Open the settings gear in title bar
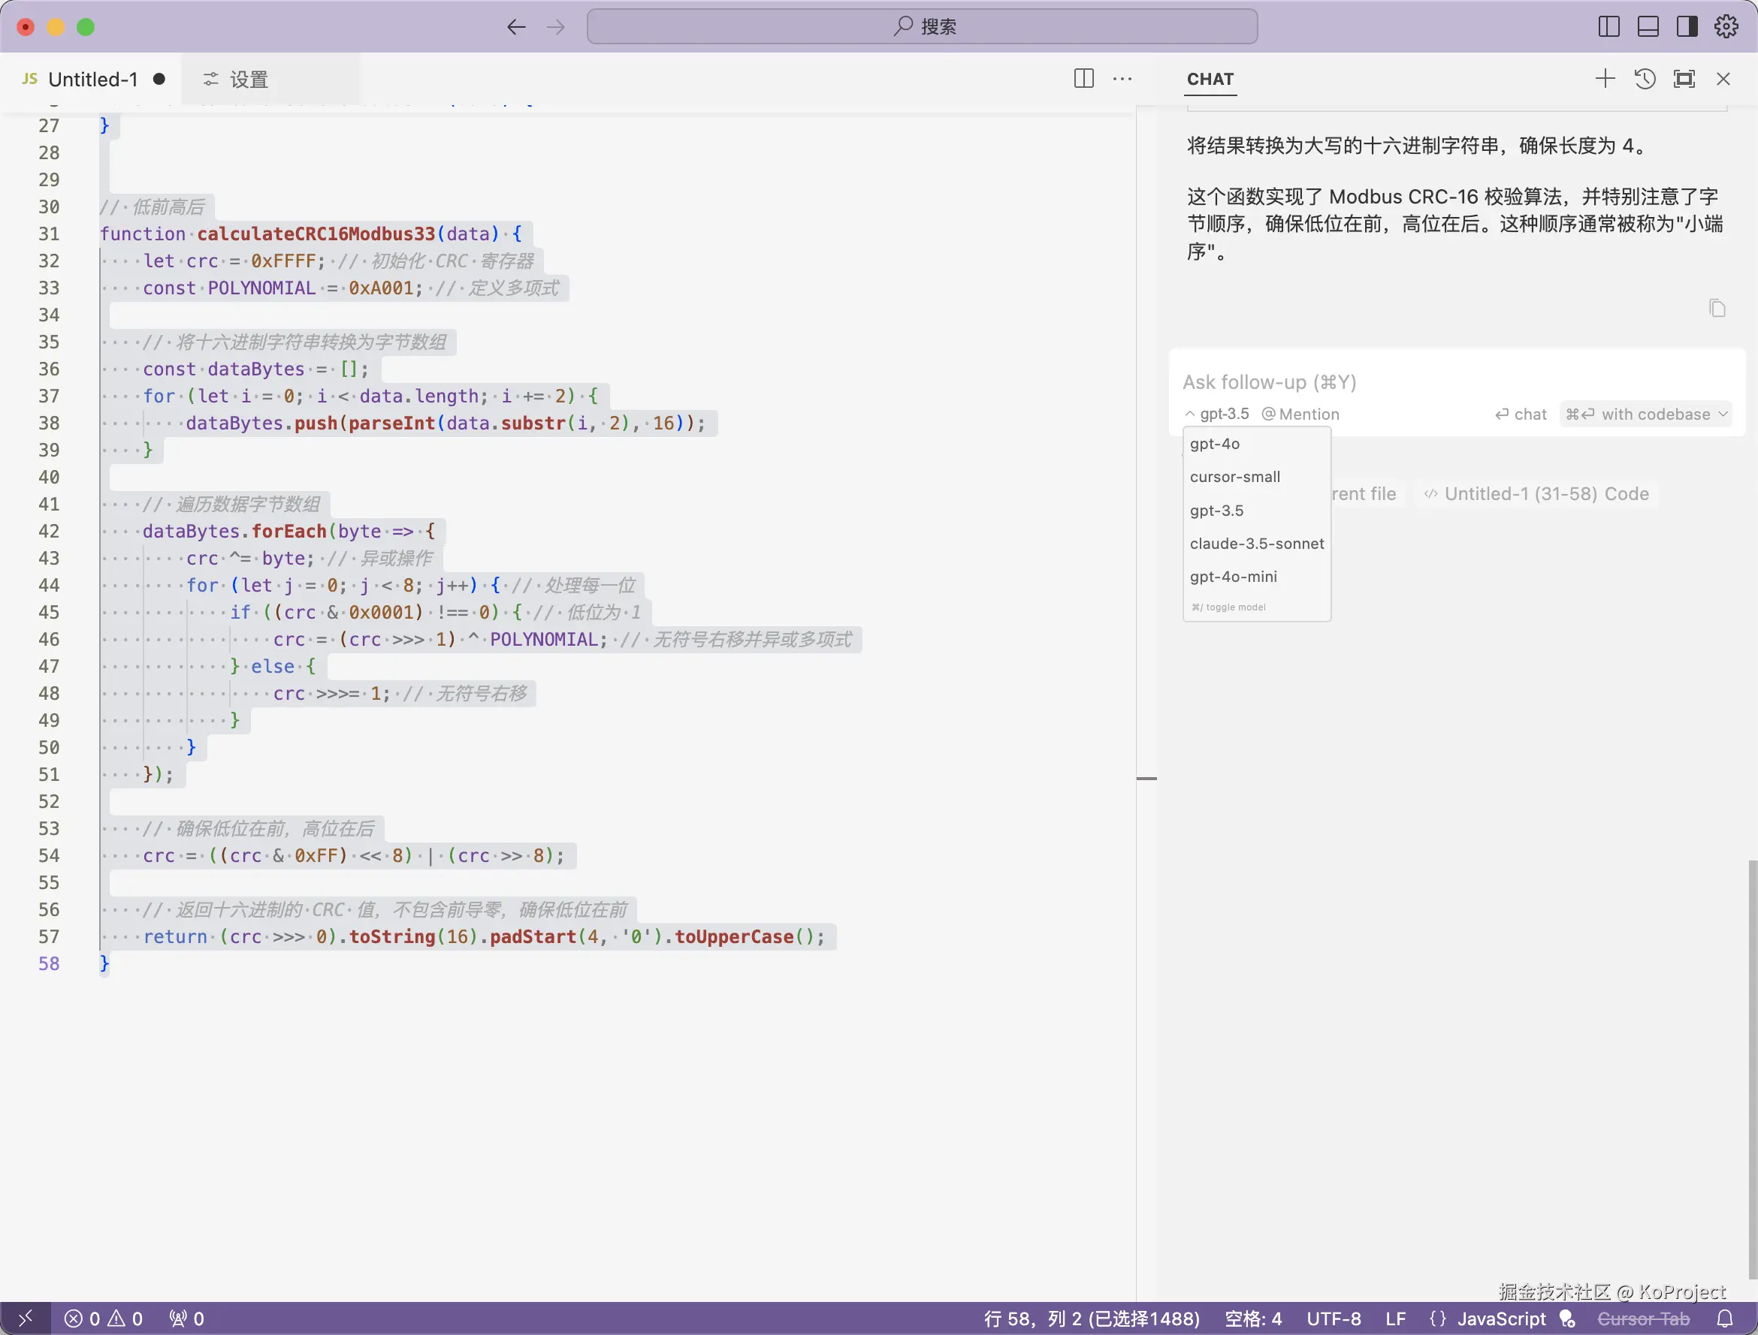The height and width of the screenshot is (1335, 1758). [1726, 26]
